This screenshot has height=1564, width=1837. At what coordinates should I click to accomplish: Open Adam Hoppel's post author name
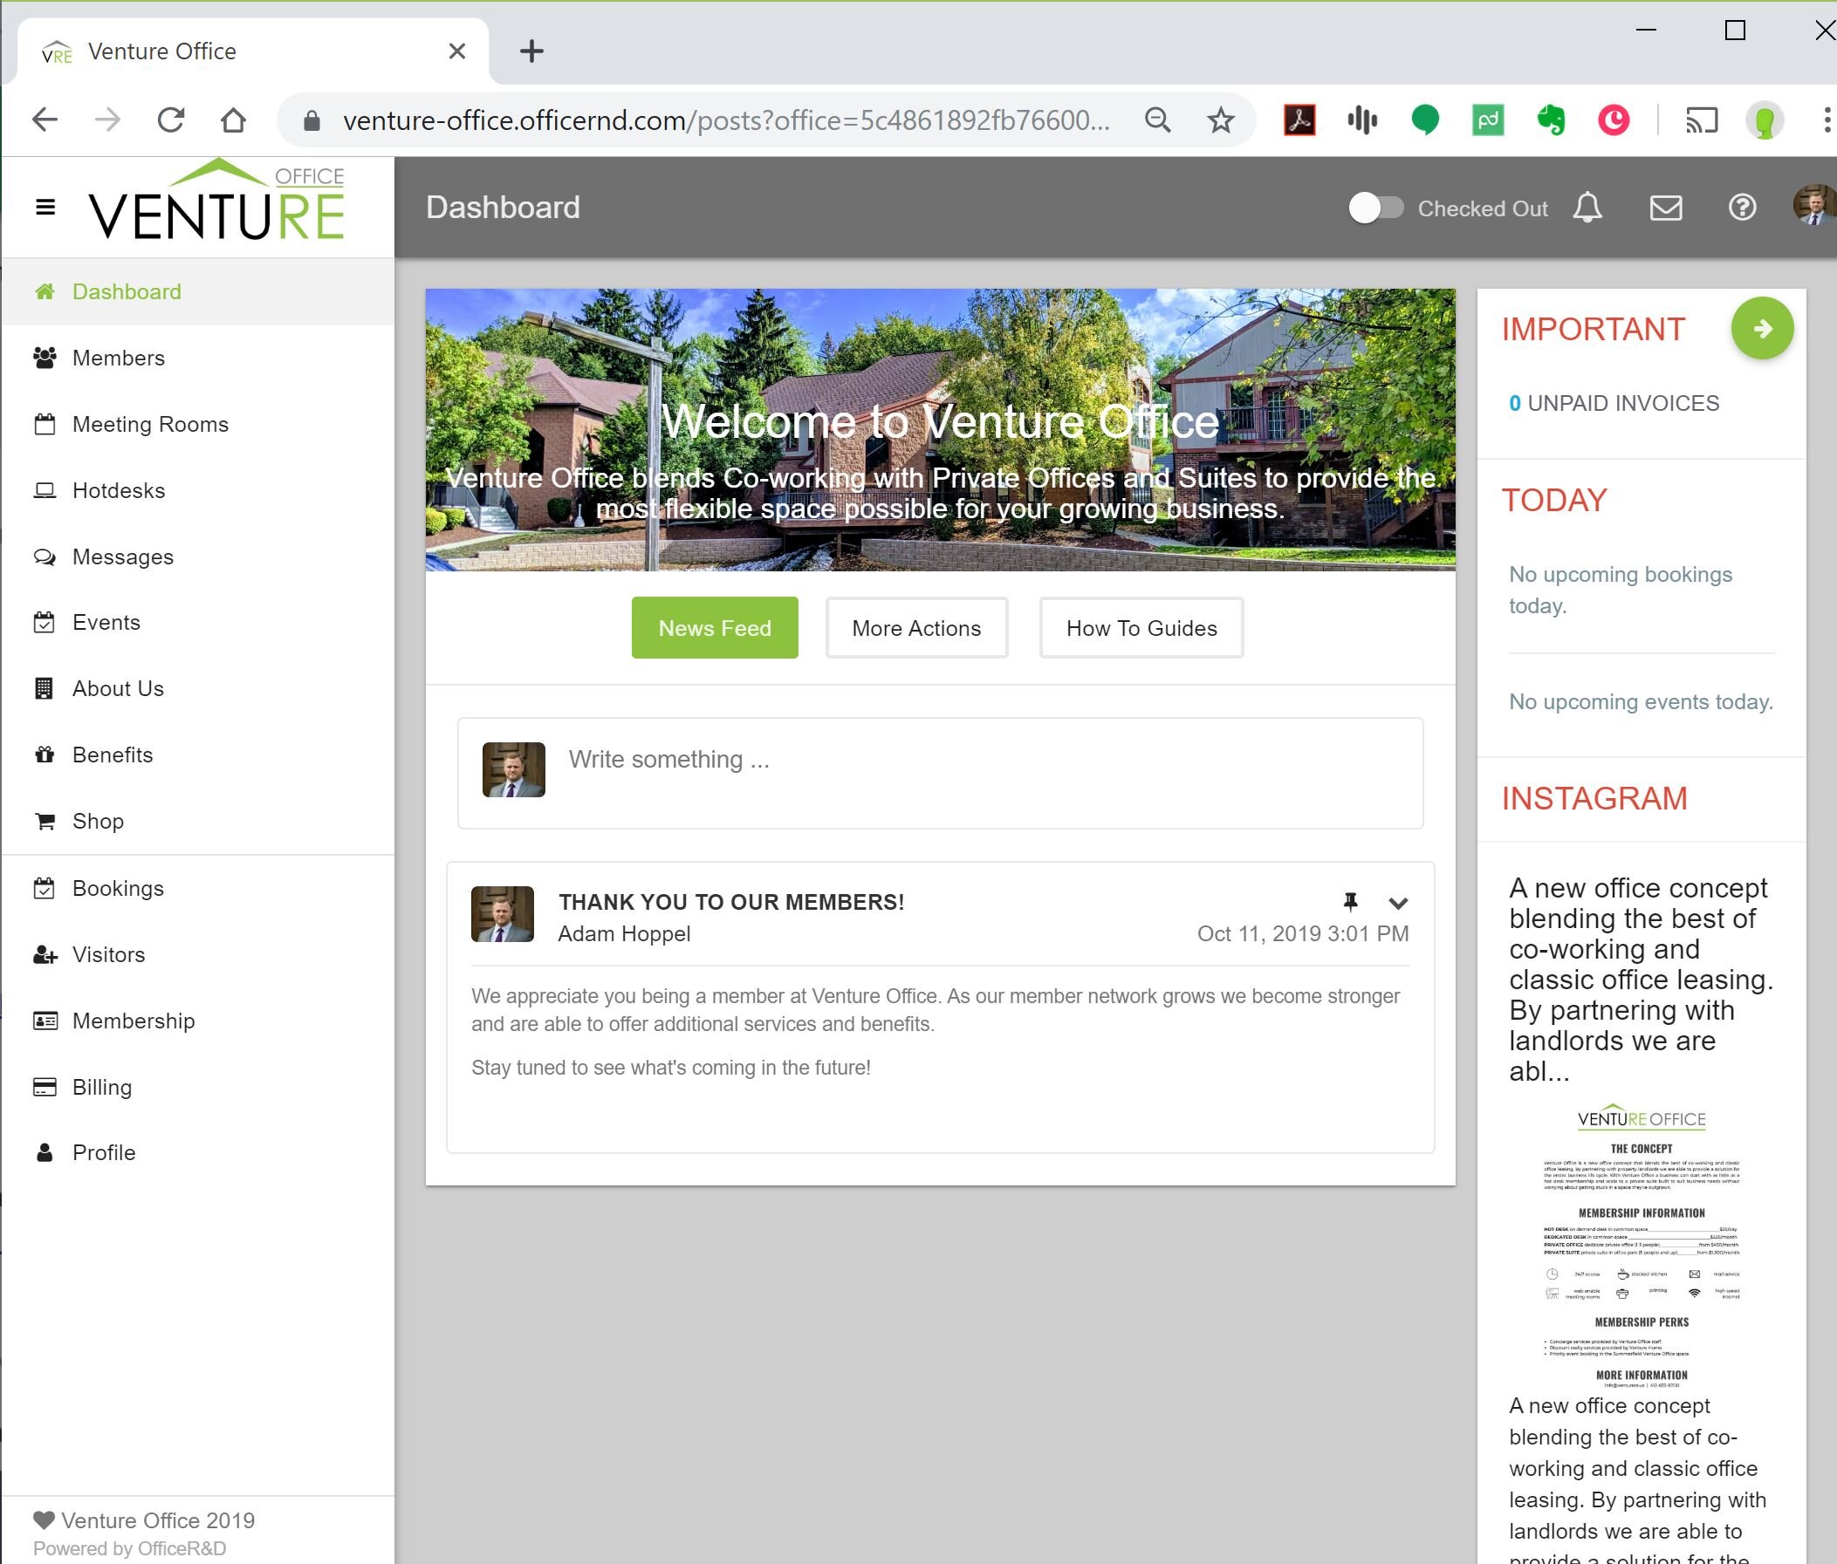(x=624, y=934)
